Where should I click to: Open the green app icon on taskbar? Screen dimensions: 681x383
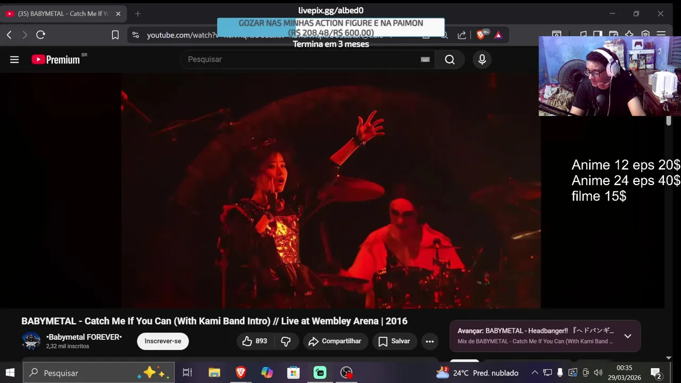tap(320, 373)
